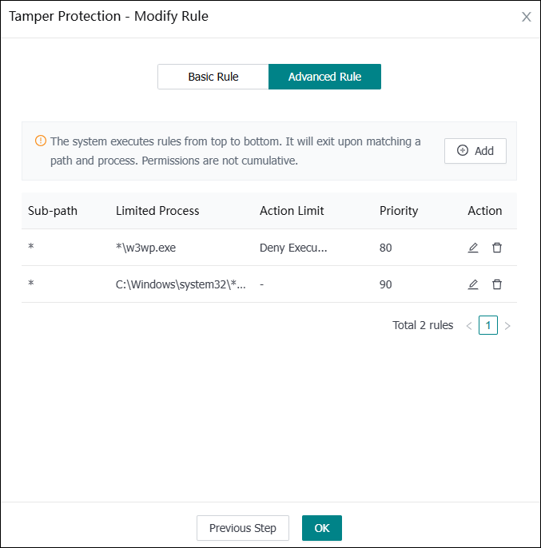Go to the next page arrow

(507, 326)
